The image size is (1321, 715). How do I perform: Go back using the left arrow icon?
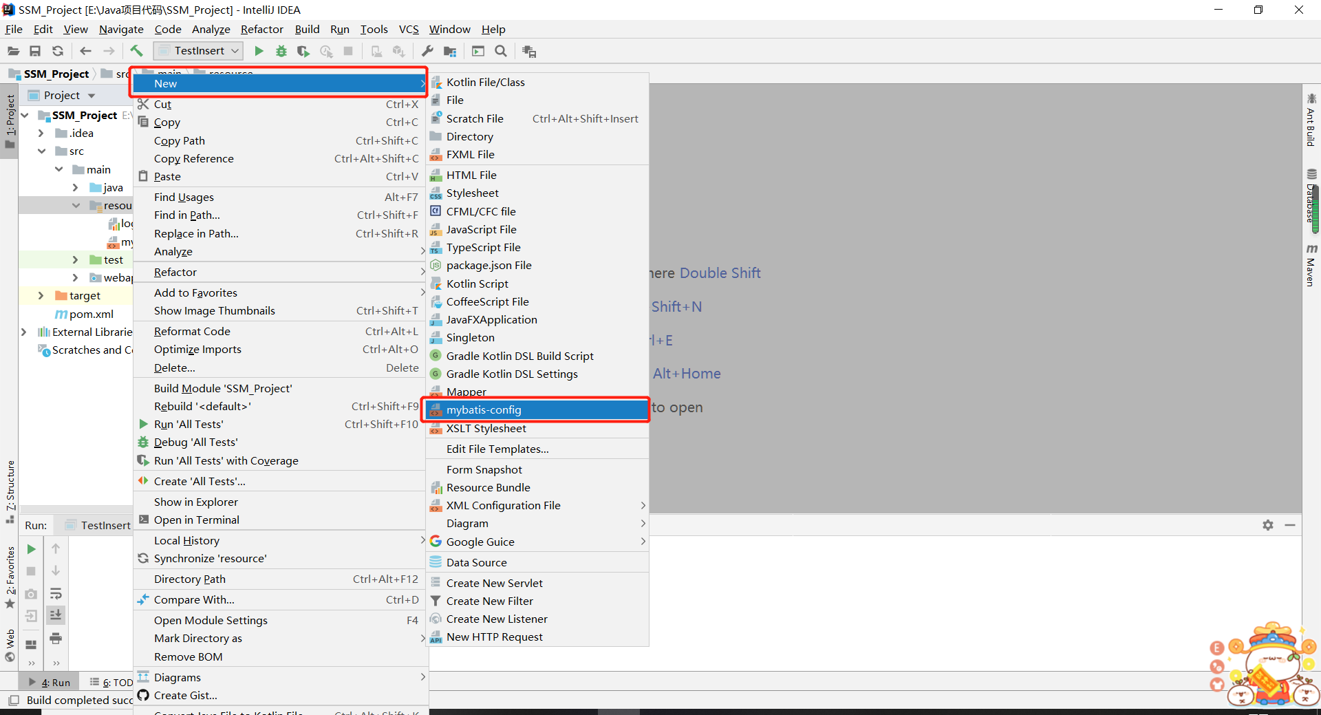click(x=85, y=51)
